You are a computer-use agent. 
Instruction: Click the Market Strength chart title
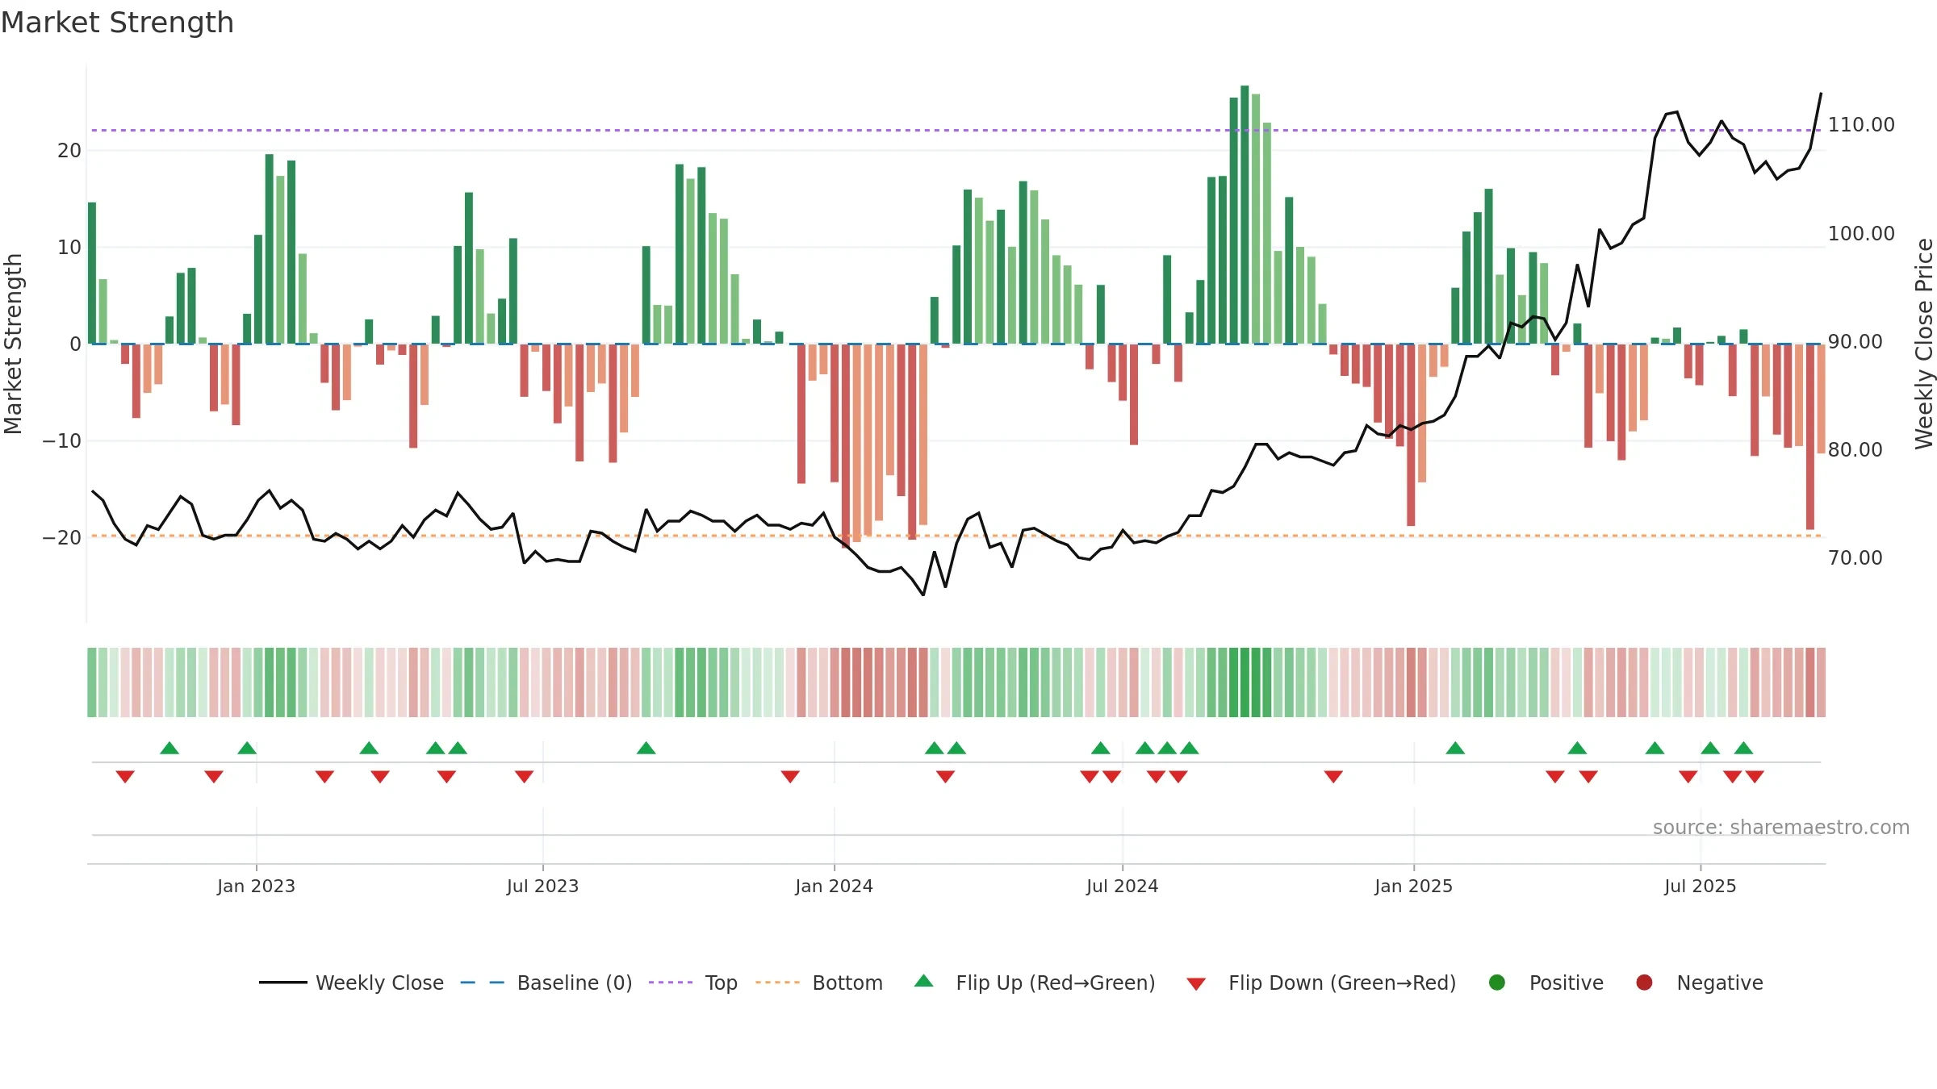click(x=117, y=23)
